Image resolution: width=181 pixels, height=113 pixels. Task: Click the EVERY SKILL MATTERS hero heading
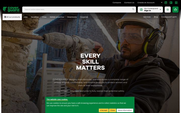(90, 62)
